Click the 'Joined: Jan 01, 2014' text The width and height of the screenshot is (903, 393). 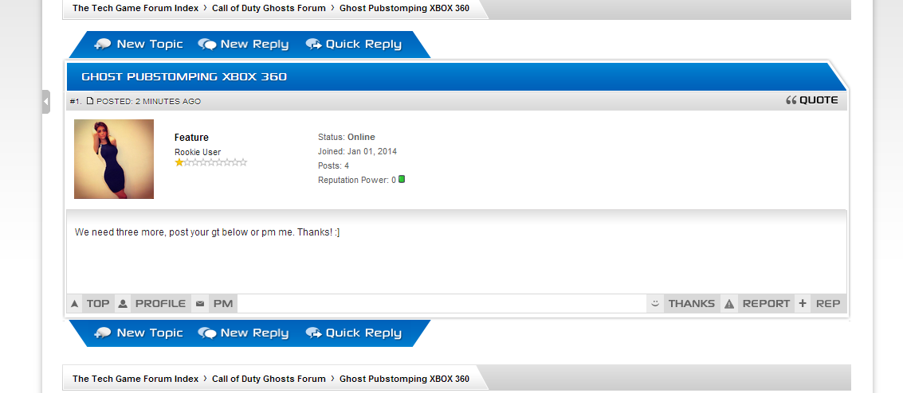357,152
